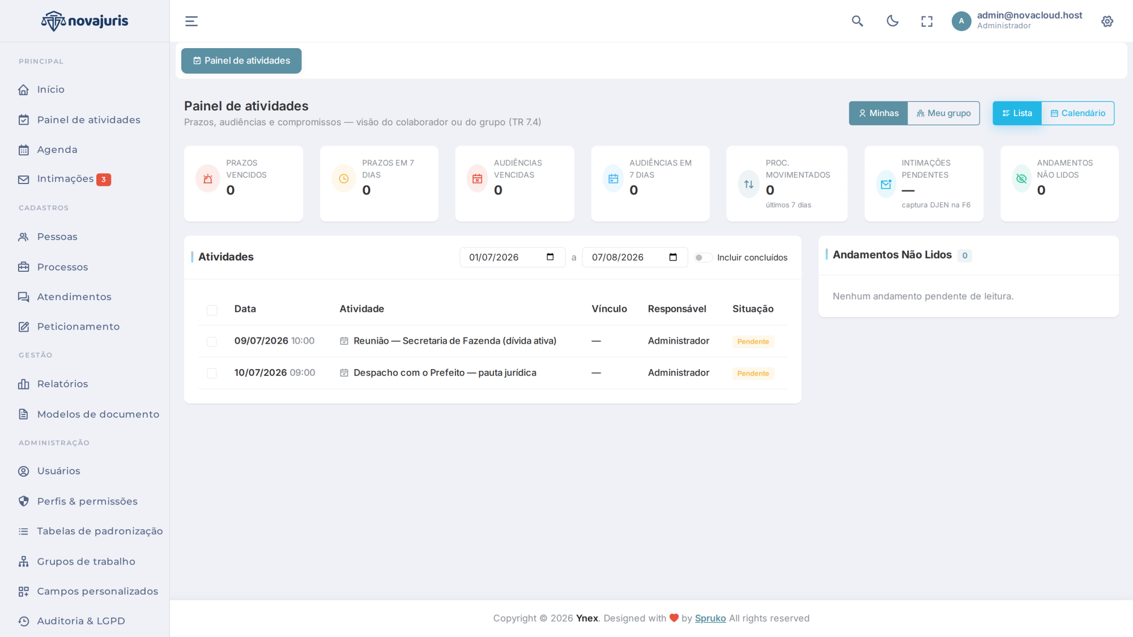Open the search magnifier icon
Viewport: 1133px width, 637px height.
click(857, 22)
